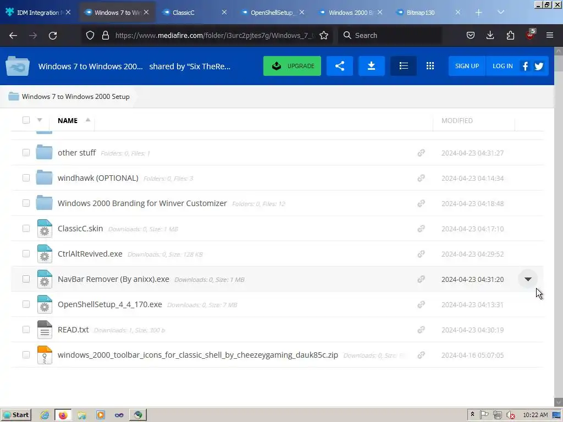
Task: Open the Firefox downloads arrow icon
Action: click(490, 35)
